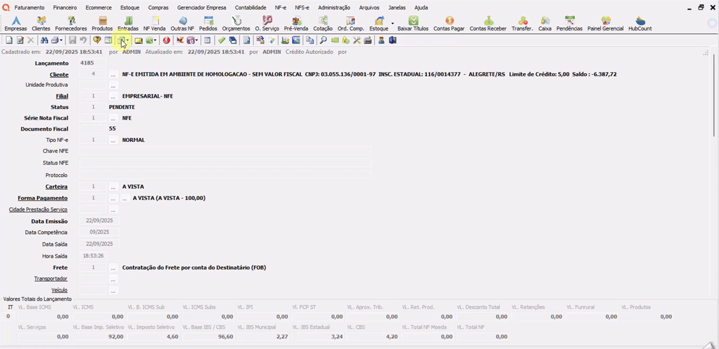This screenshot has height=349, width=719.
Task: Open the Clientes toolbar shortcut
Action: tap(41, 24)
